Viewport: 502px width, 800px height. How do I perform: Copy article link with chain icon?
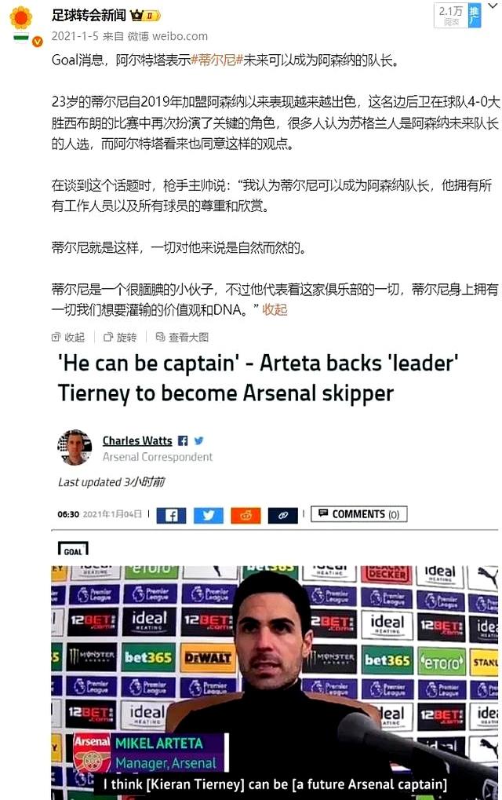(x=283, y=515)
